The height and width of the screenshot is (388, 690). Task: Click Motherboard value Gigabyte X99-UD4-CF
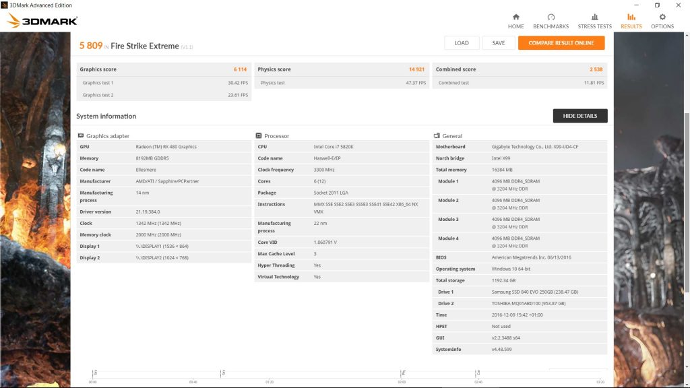pyautogui.click(x=534, y=147)
